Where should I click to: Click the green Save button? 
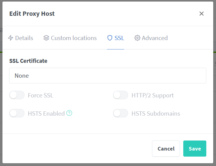[x=194, y=148]
